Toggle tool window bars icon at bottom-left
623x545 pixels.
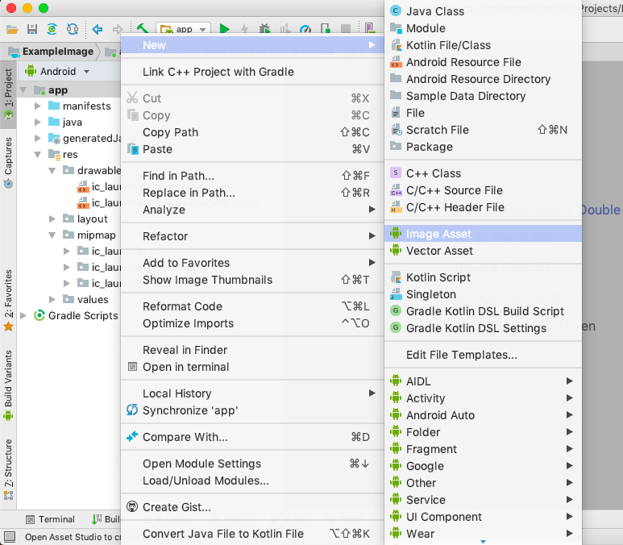pyautogui.click(x=9, y=537)
